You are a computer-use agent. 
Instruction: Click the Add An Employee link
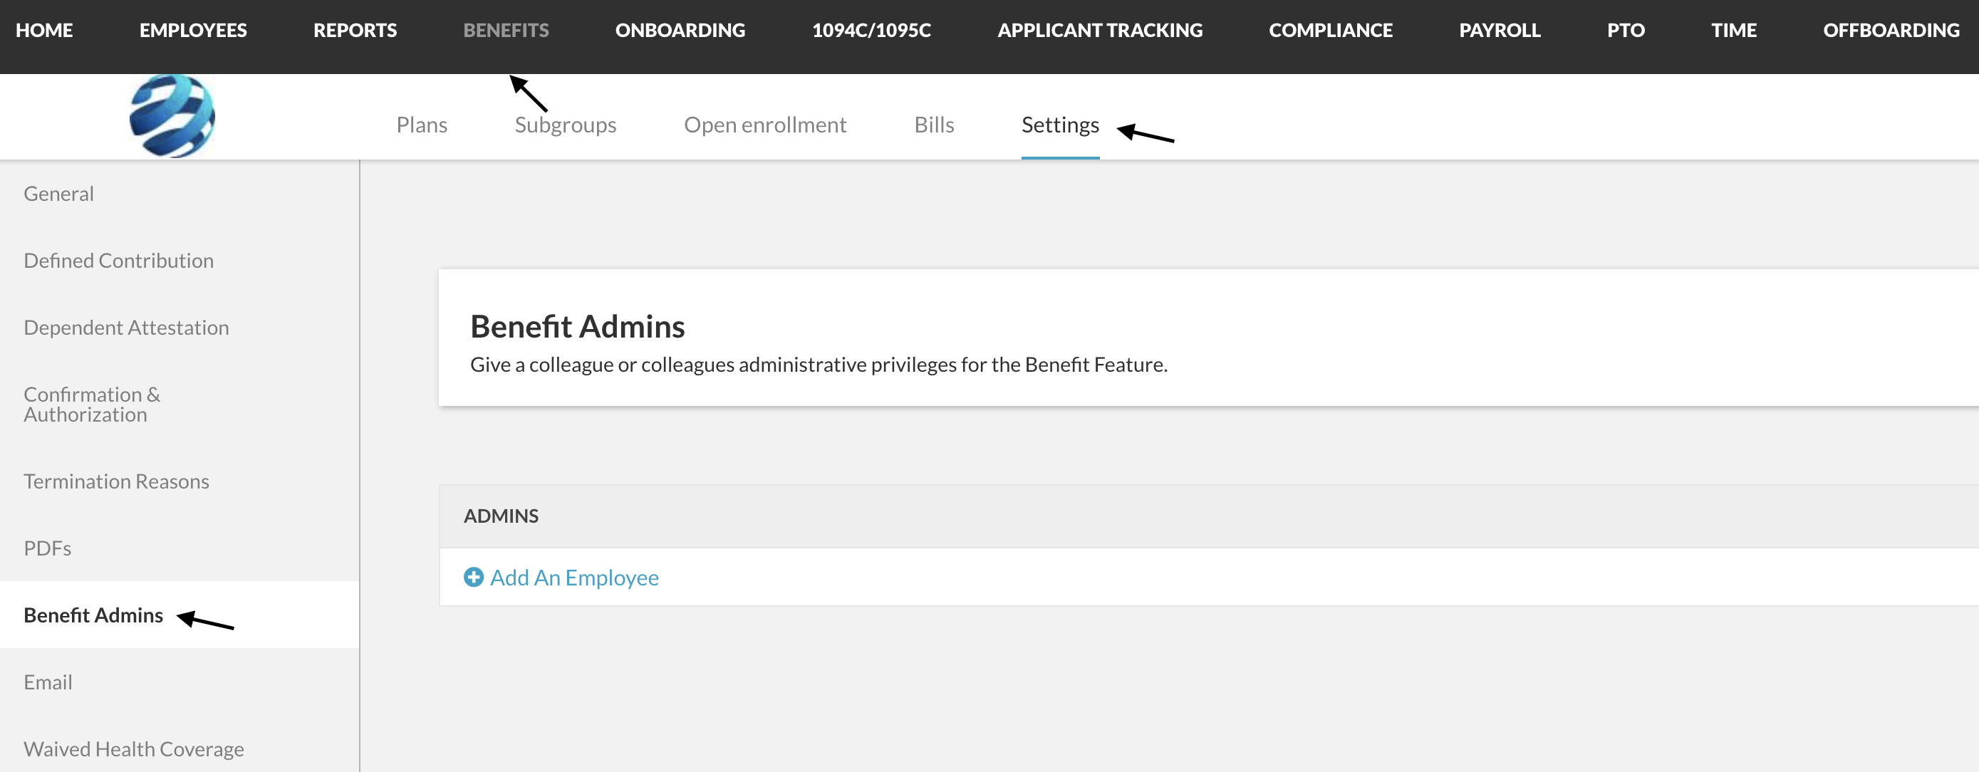[x=574, y=577]
